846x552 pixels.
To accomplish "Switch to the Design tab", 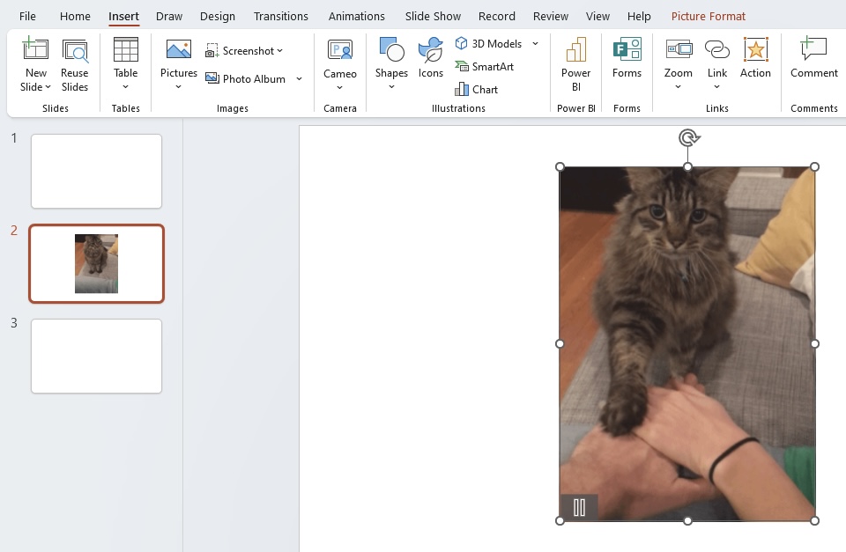I will 218,16.
